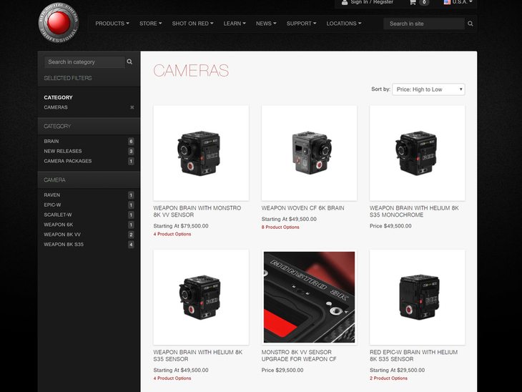
Task: Click the Cameras page heading
Action: (191, 71)
